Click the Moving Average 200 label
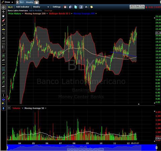The width and height of the screenshot is (161, 151). [35, 13]
